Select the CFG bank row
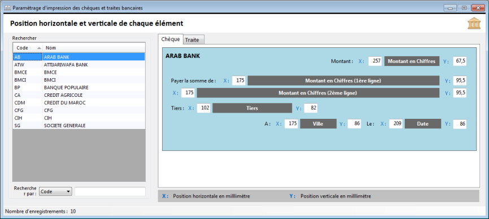This screenshot has width=489, height=219. [x=79, y=110]
